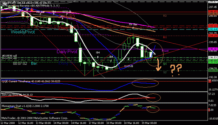Select the red 201.30 price tag

point(213,36)
